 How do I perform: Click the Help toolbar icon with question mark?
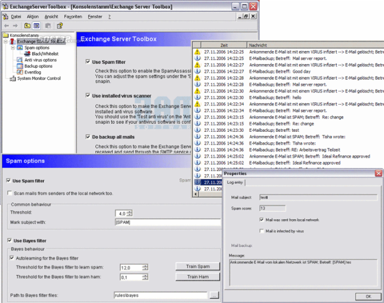pos(60,25)
